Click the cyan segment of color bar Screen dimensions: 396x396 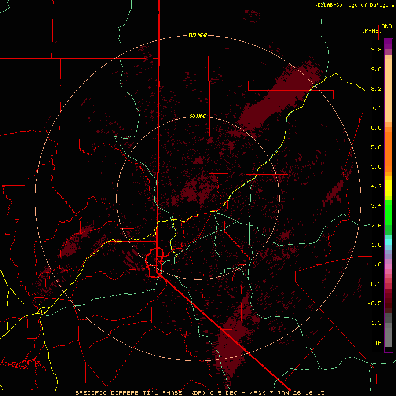point(389,242)
